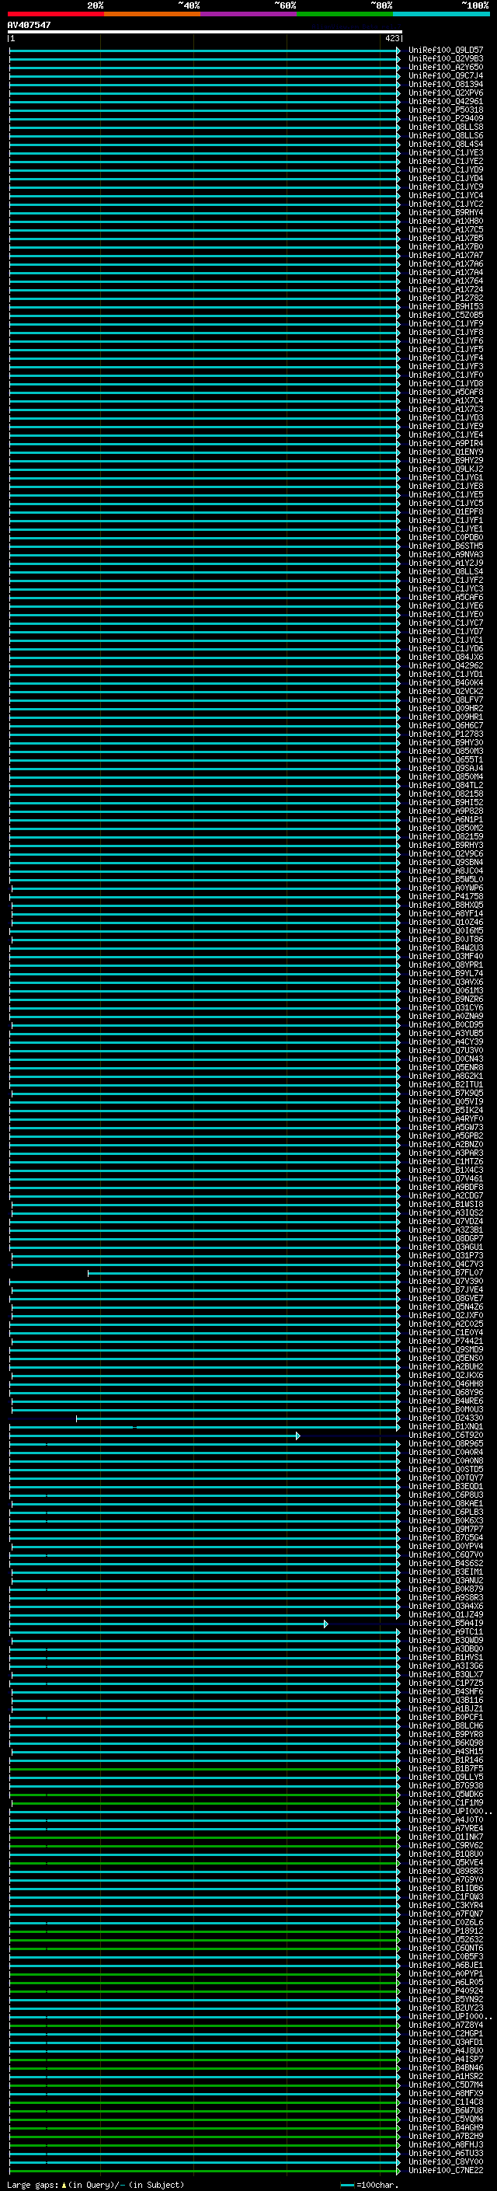Click the truncated alignment arrowhead for UniRef100_B5A4I9
The image size is (497, 2191).
326,1624
